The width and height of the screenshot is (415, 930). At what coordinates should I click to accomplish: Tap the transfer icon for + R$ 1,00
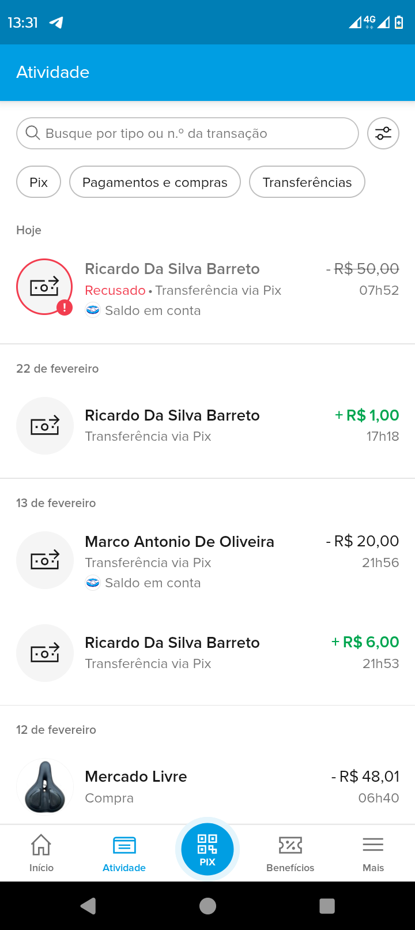[x=45, y=426]
